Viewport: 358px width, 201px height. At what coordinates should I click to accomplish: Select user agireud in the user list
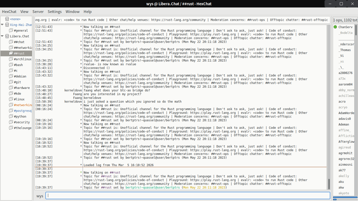click(345, 147)
